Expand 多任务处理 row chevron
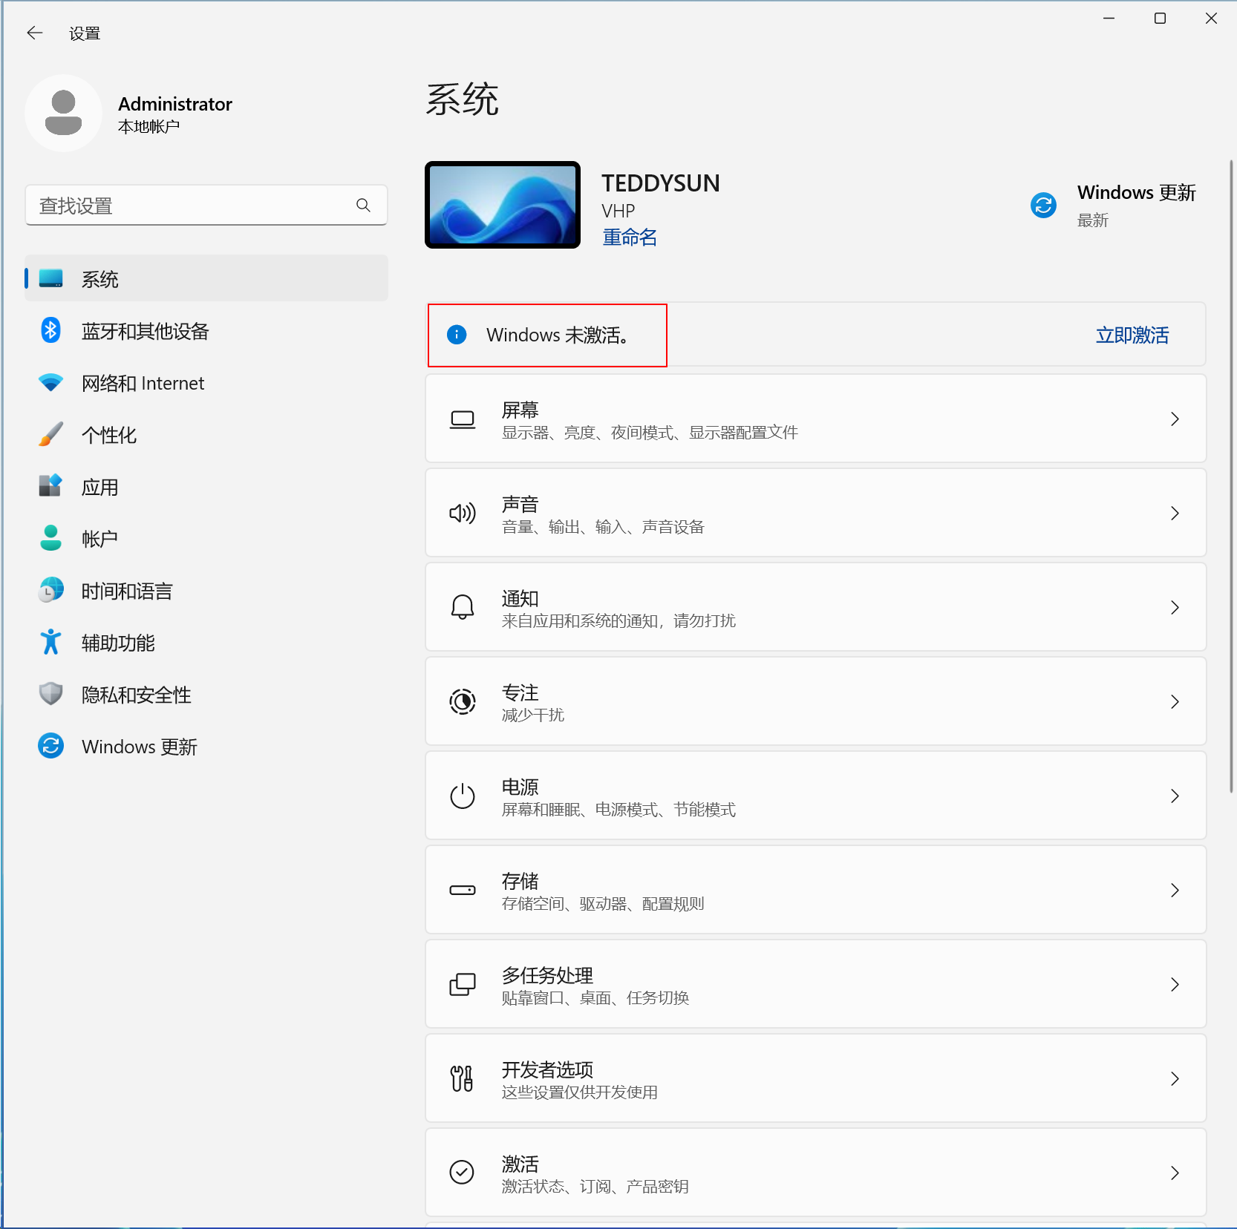This screenshot has width=1237, height=1229. [1175, 985]
